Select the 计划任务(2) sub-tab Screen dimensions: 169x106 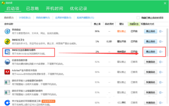coord(25,18)
